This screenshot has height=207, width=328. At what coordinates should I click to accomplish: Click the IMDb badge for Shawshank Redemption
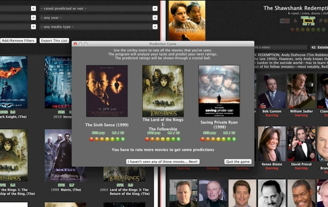[309, 21]
